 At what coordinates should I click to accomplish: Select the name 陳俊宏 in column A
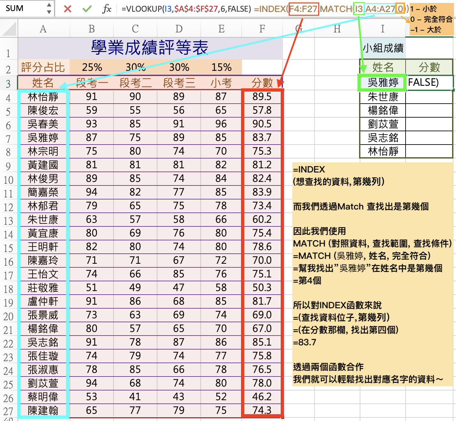click(x=44, y=110)
